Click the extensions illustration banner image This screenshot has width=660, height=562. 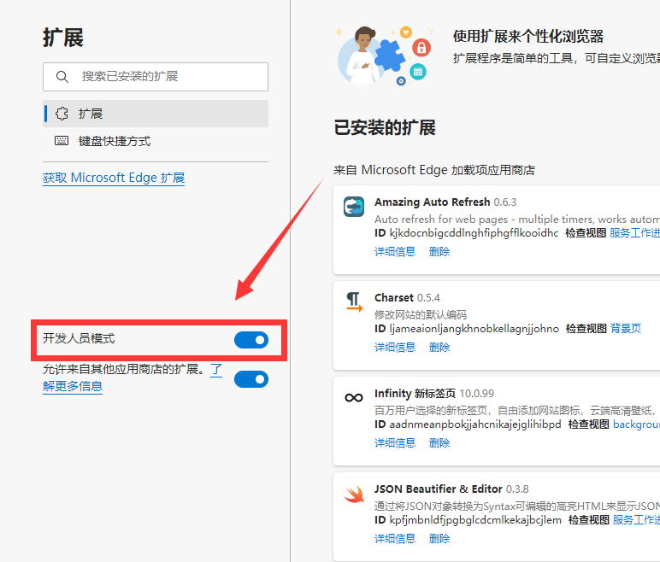pos(385,56)
